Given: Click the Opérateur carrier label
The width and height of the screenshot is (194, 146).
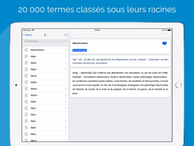Looking at the screenshot, I should (x=27, y=30).
